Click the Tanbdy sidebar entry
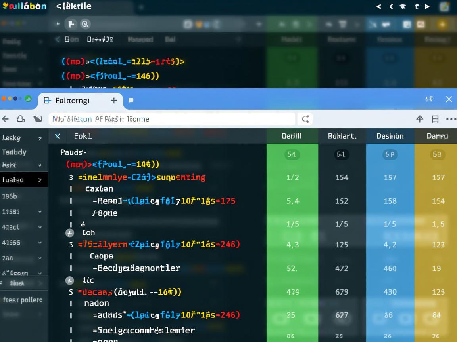The image size is (457, 342). (x=14, y=152)
